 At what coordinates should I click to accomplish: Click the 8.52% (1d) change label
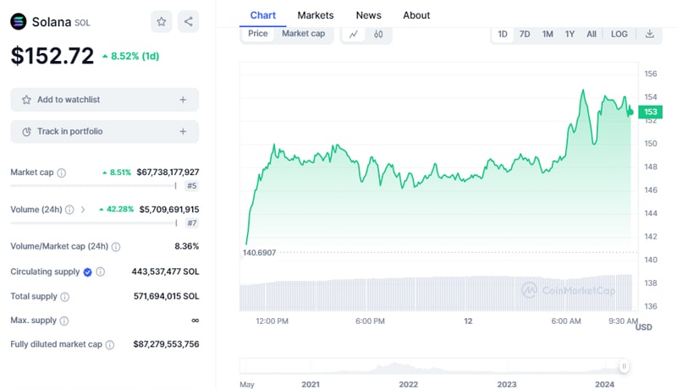[131, 57]
